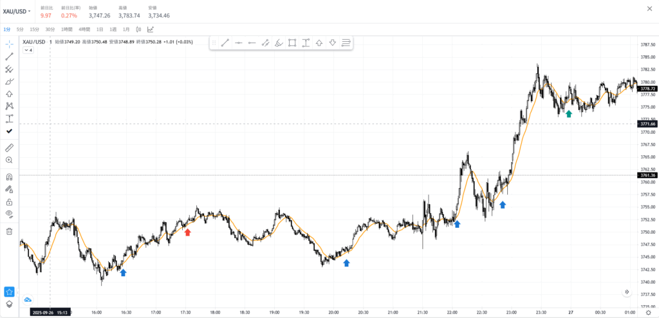Switch to the 1時間 timeframe
Screen dimensions: 659x318
point(66,29)
